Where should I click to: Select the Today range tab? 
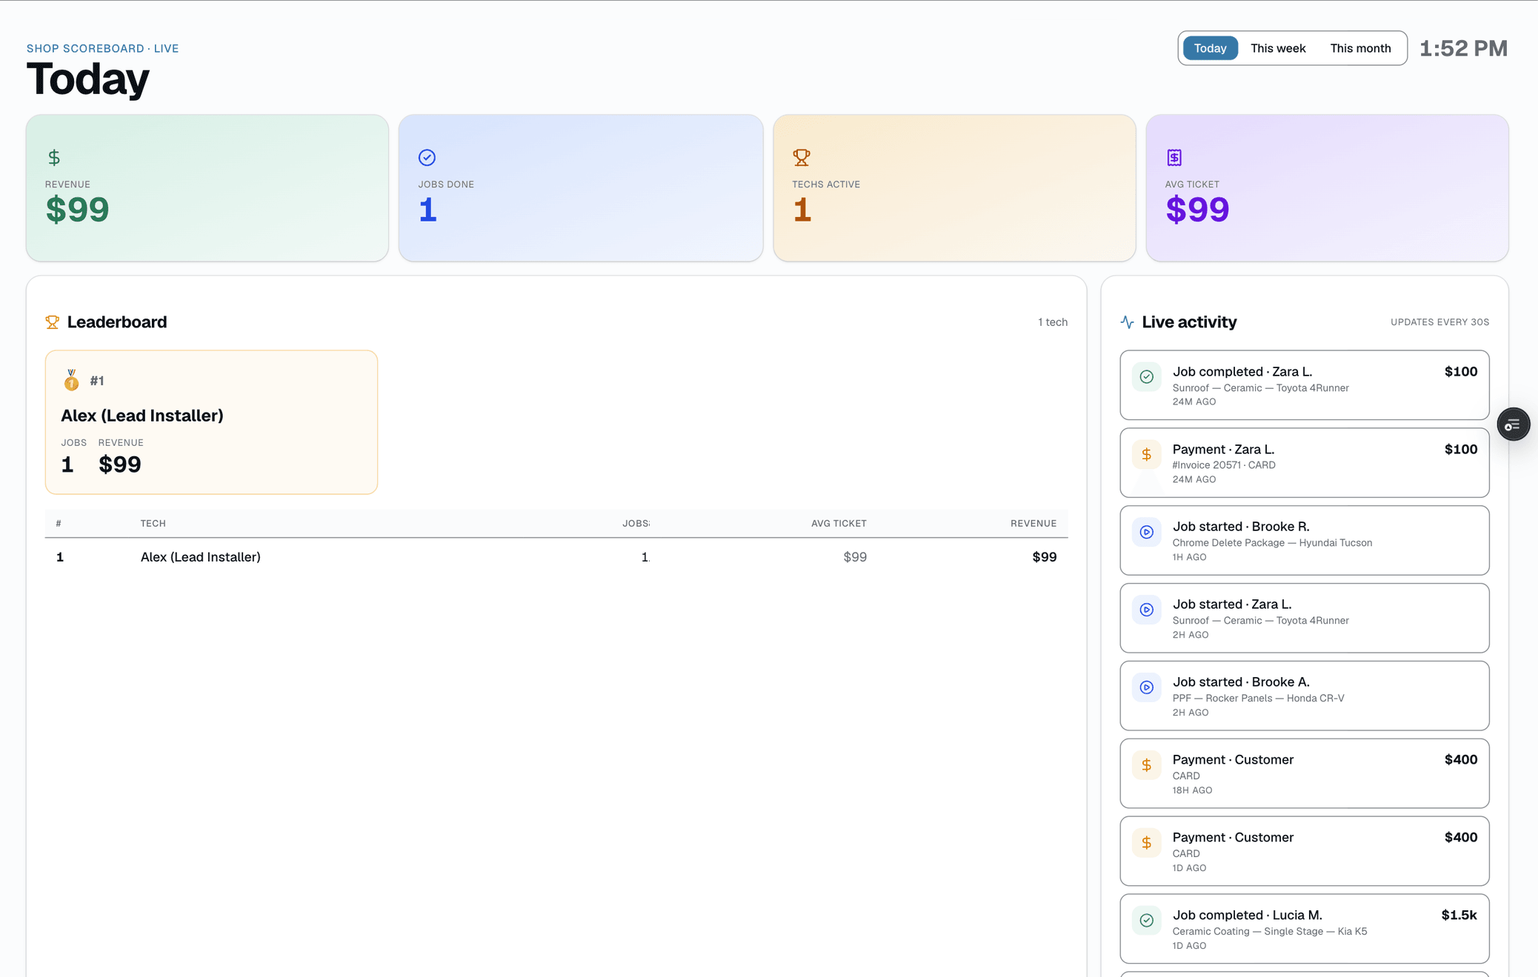click(x=1210, y=48)
